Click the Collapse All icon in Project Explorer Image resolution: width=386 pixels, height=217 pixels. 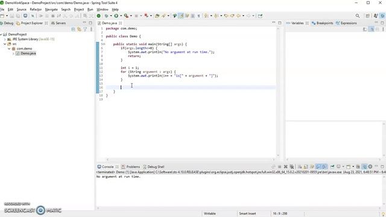click(x=73, y=30)
